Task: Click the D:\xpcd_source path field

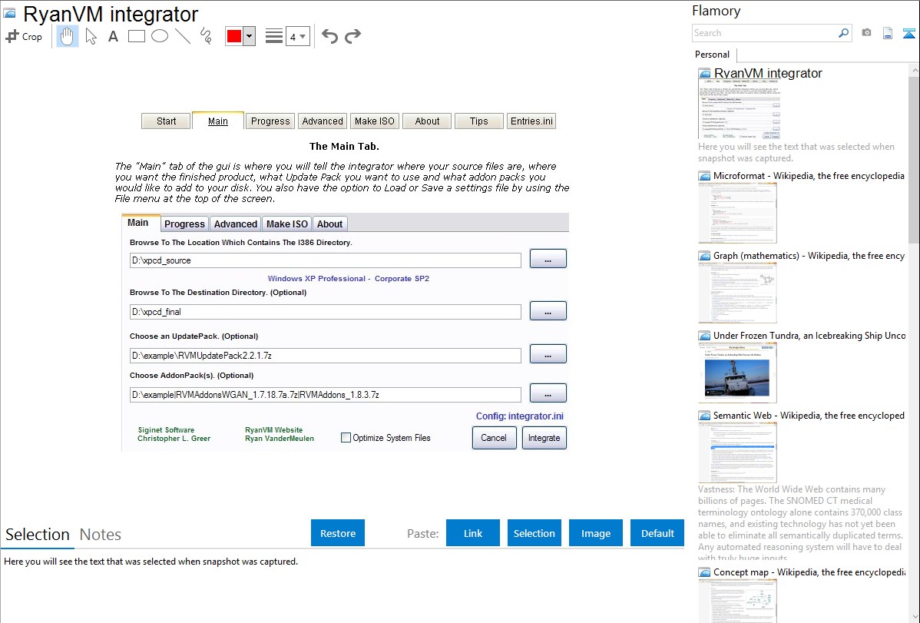Action: [325, 260]
